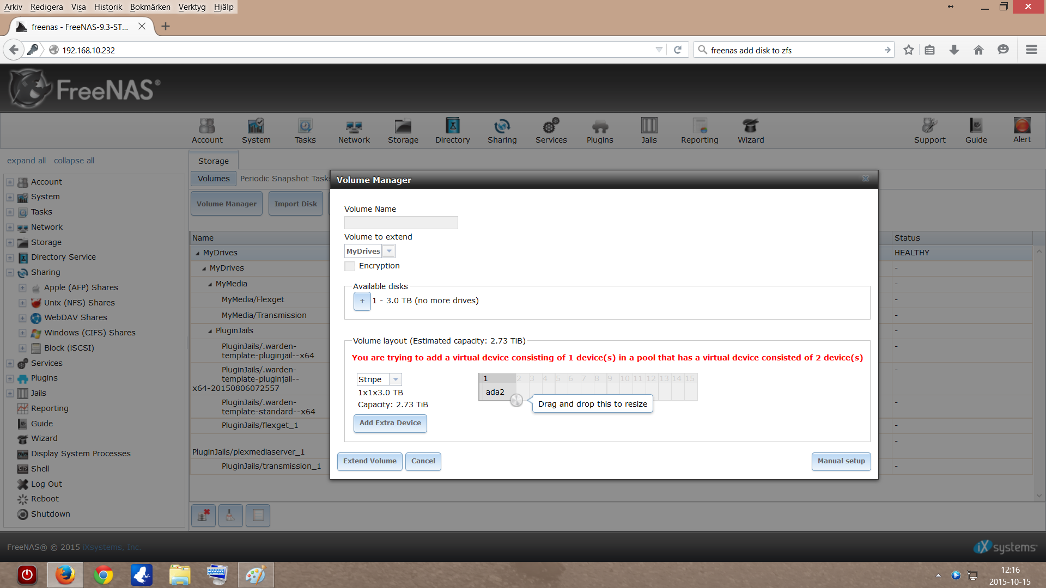Image resolution: width=1046 pixels, height=588 pixels.
Task: Open Firefox bookmark star icon
Action: point(909,50)
